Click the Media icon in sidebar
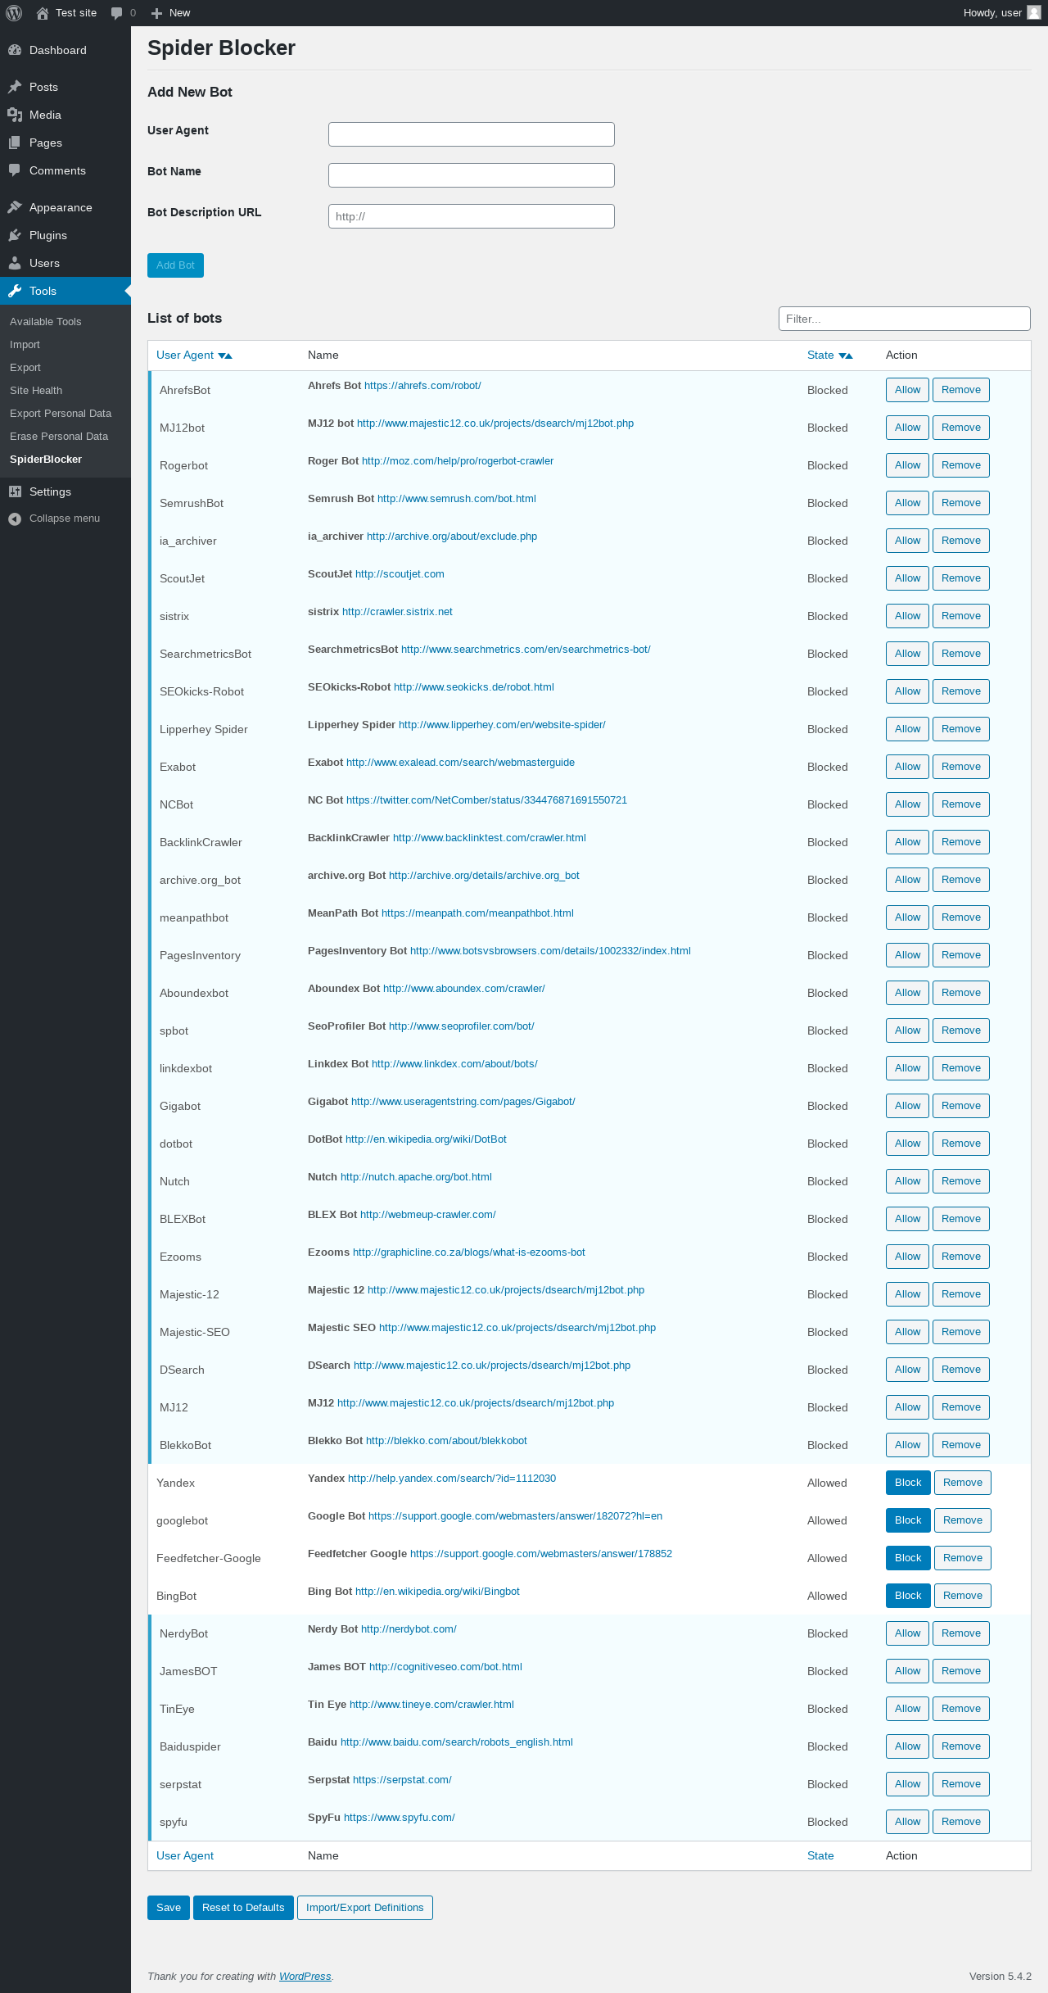1048x1993 pixels. pos(15,115)
